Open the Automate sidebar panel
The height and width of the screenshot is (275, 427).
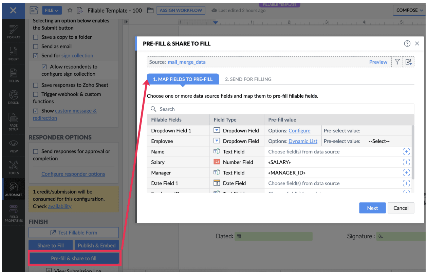coord(14,189)
